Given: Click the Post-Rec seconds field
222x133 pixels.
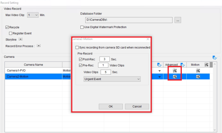Looking at the screenshot, I should 104,59.
